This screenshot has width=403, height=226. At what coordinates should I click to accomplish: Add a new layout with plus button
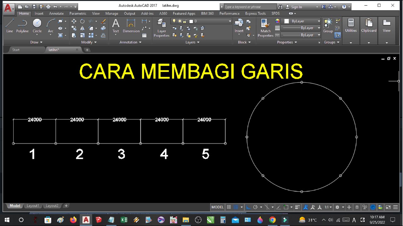click(x=66, y=206)
